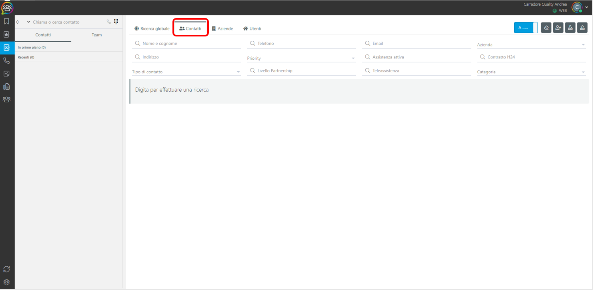Click the Indirizzo search field
The width and height of the screenshot is (593, 290).
[x=186, y=57]
